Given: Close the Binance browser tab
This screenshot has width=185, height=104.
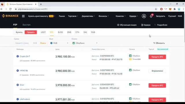Looking at the screenshot, I should point(36,4).
